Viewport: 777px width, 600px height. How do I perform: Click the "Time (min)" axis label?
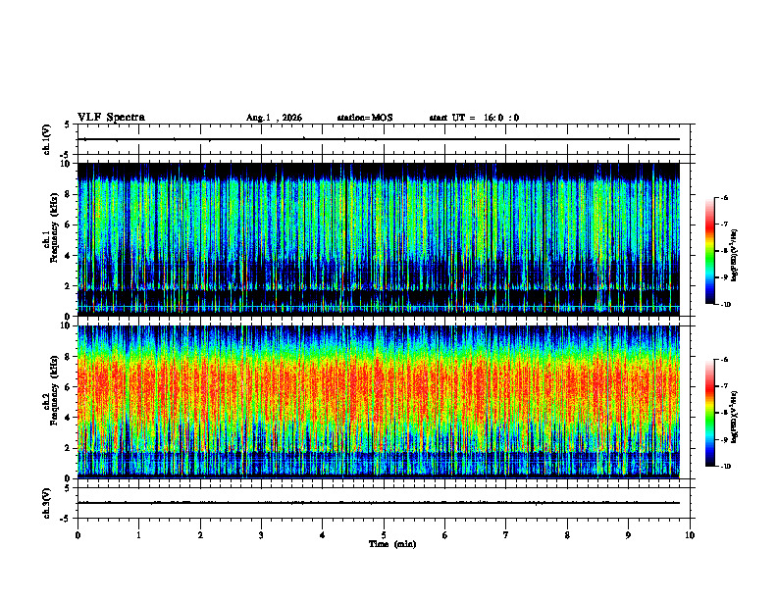tap(392, 544)
